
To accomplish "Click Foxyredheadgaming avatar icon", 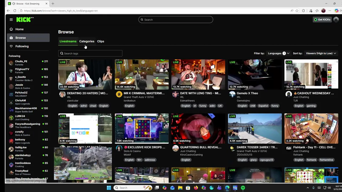I will click(11, 126).
